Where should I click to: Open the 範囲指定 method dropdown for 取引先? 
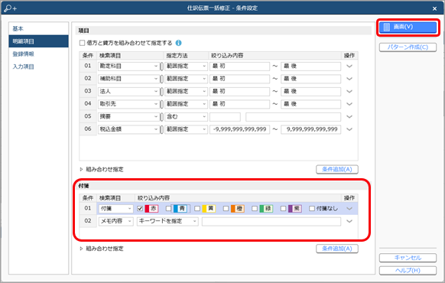pyautogui.click(x=186, y=104)
